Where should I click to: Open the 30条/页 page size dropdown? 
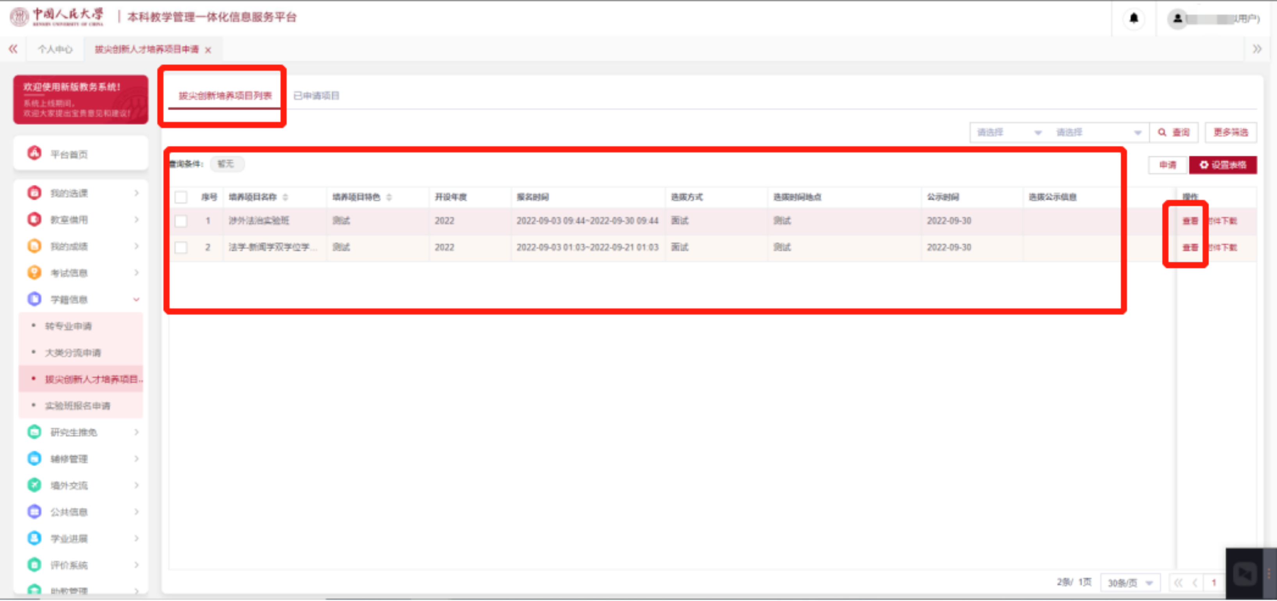(1130, 583)
